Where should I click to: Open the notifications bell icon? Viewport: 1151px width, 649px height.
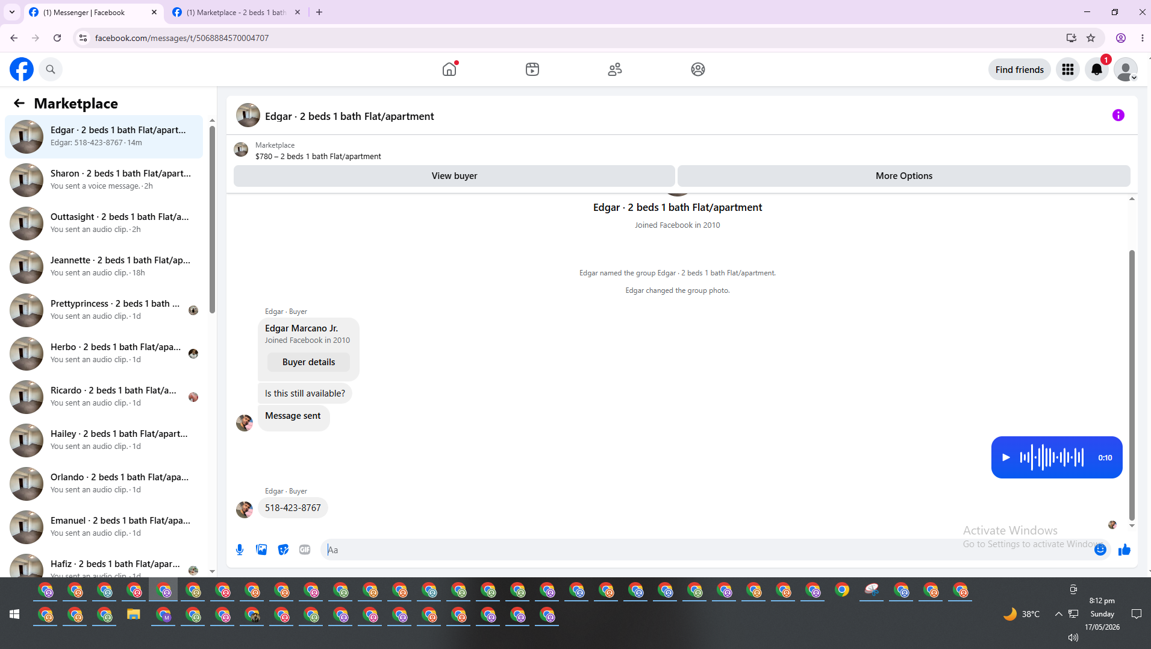point(1097,69)
